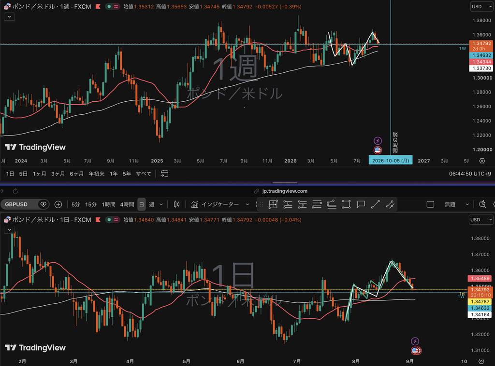The image size is (495, 366).
Task: Toggle the daily chart's indicator status pill
Action: point(112,219)
